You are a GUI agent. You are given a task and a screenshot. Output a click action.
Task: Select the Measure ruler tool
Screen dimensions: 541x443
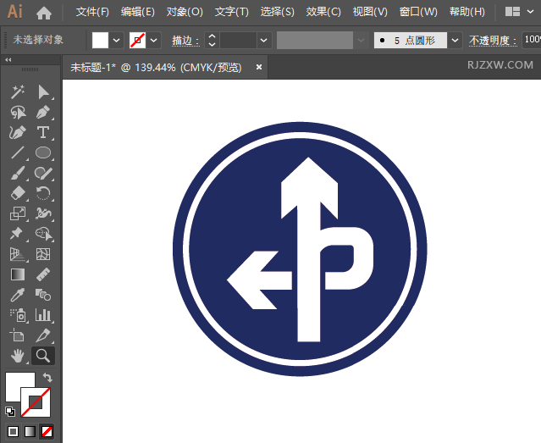43,274
